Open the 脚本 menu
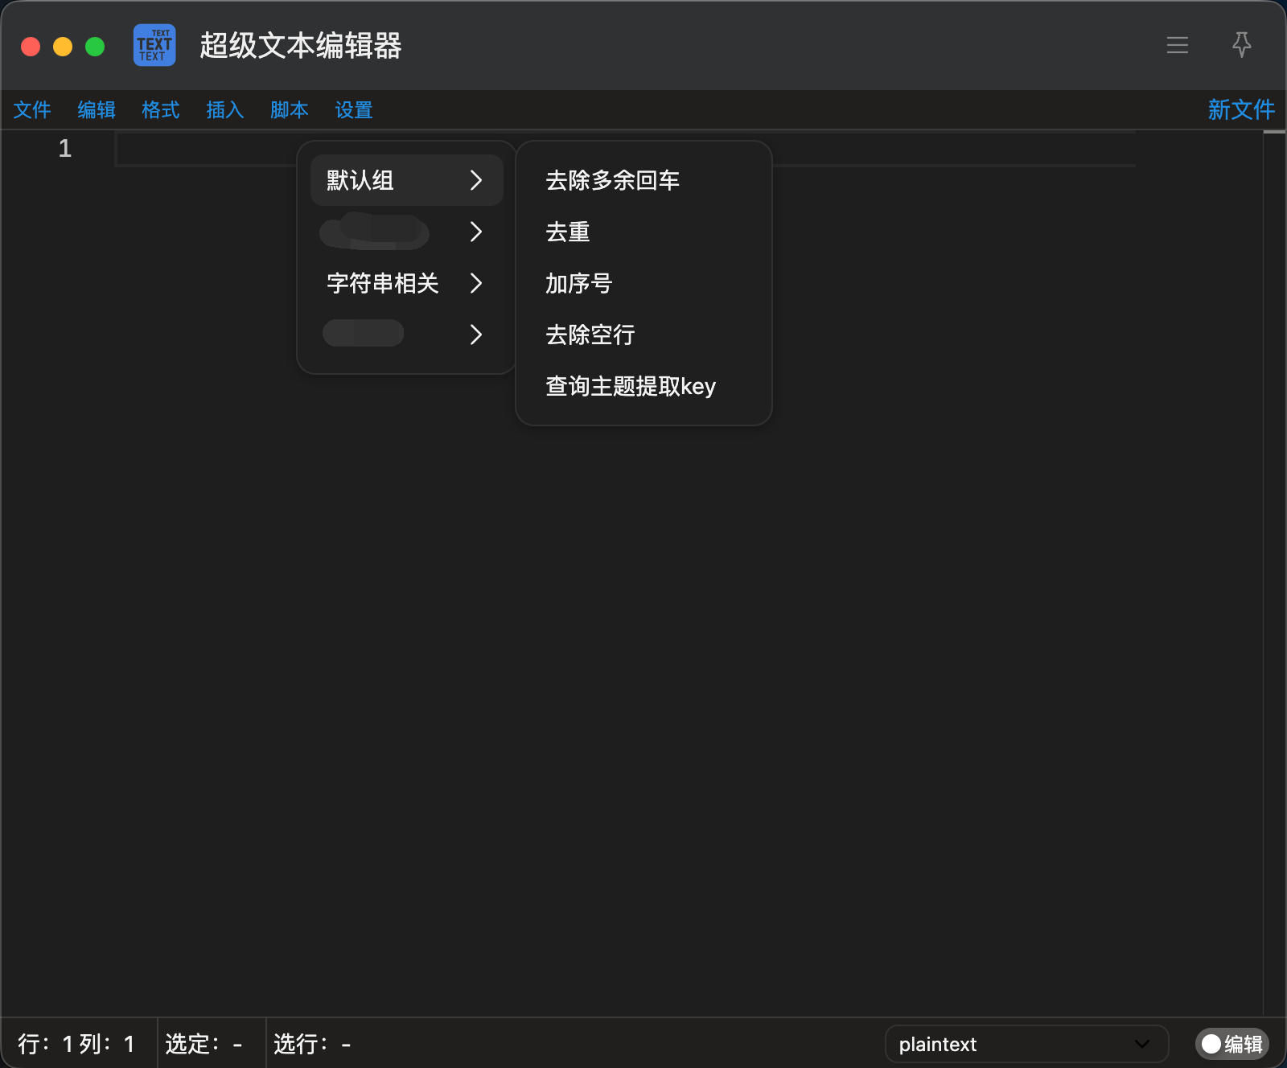Screen dimensions: 1287x1068 coord(290,109)
